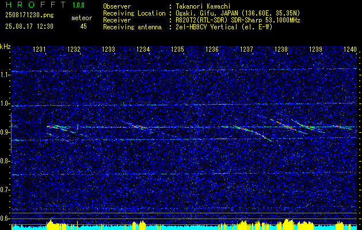This screenshot has height=230, width=362.
Task: Click the 1238 time marker
Action: tap(281, 49)
